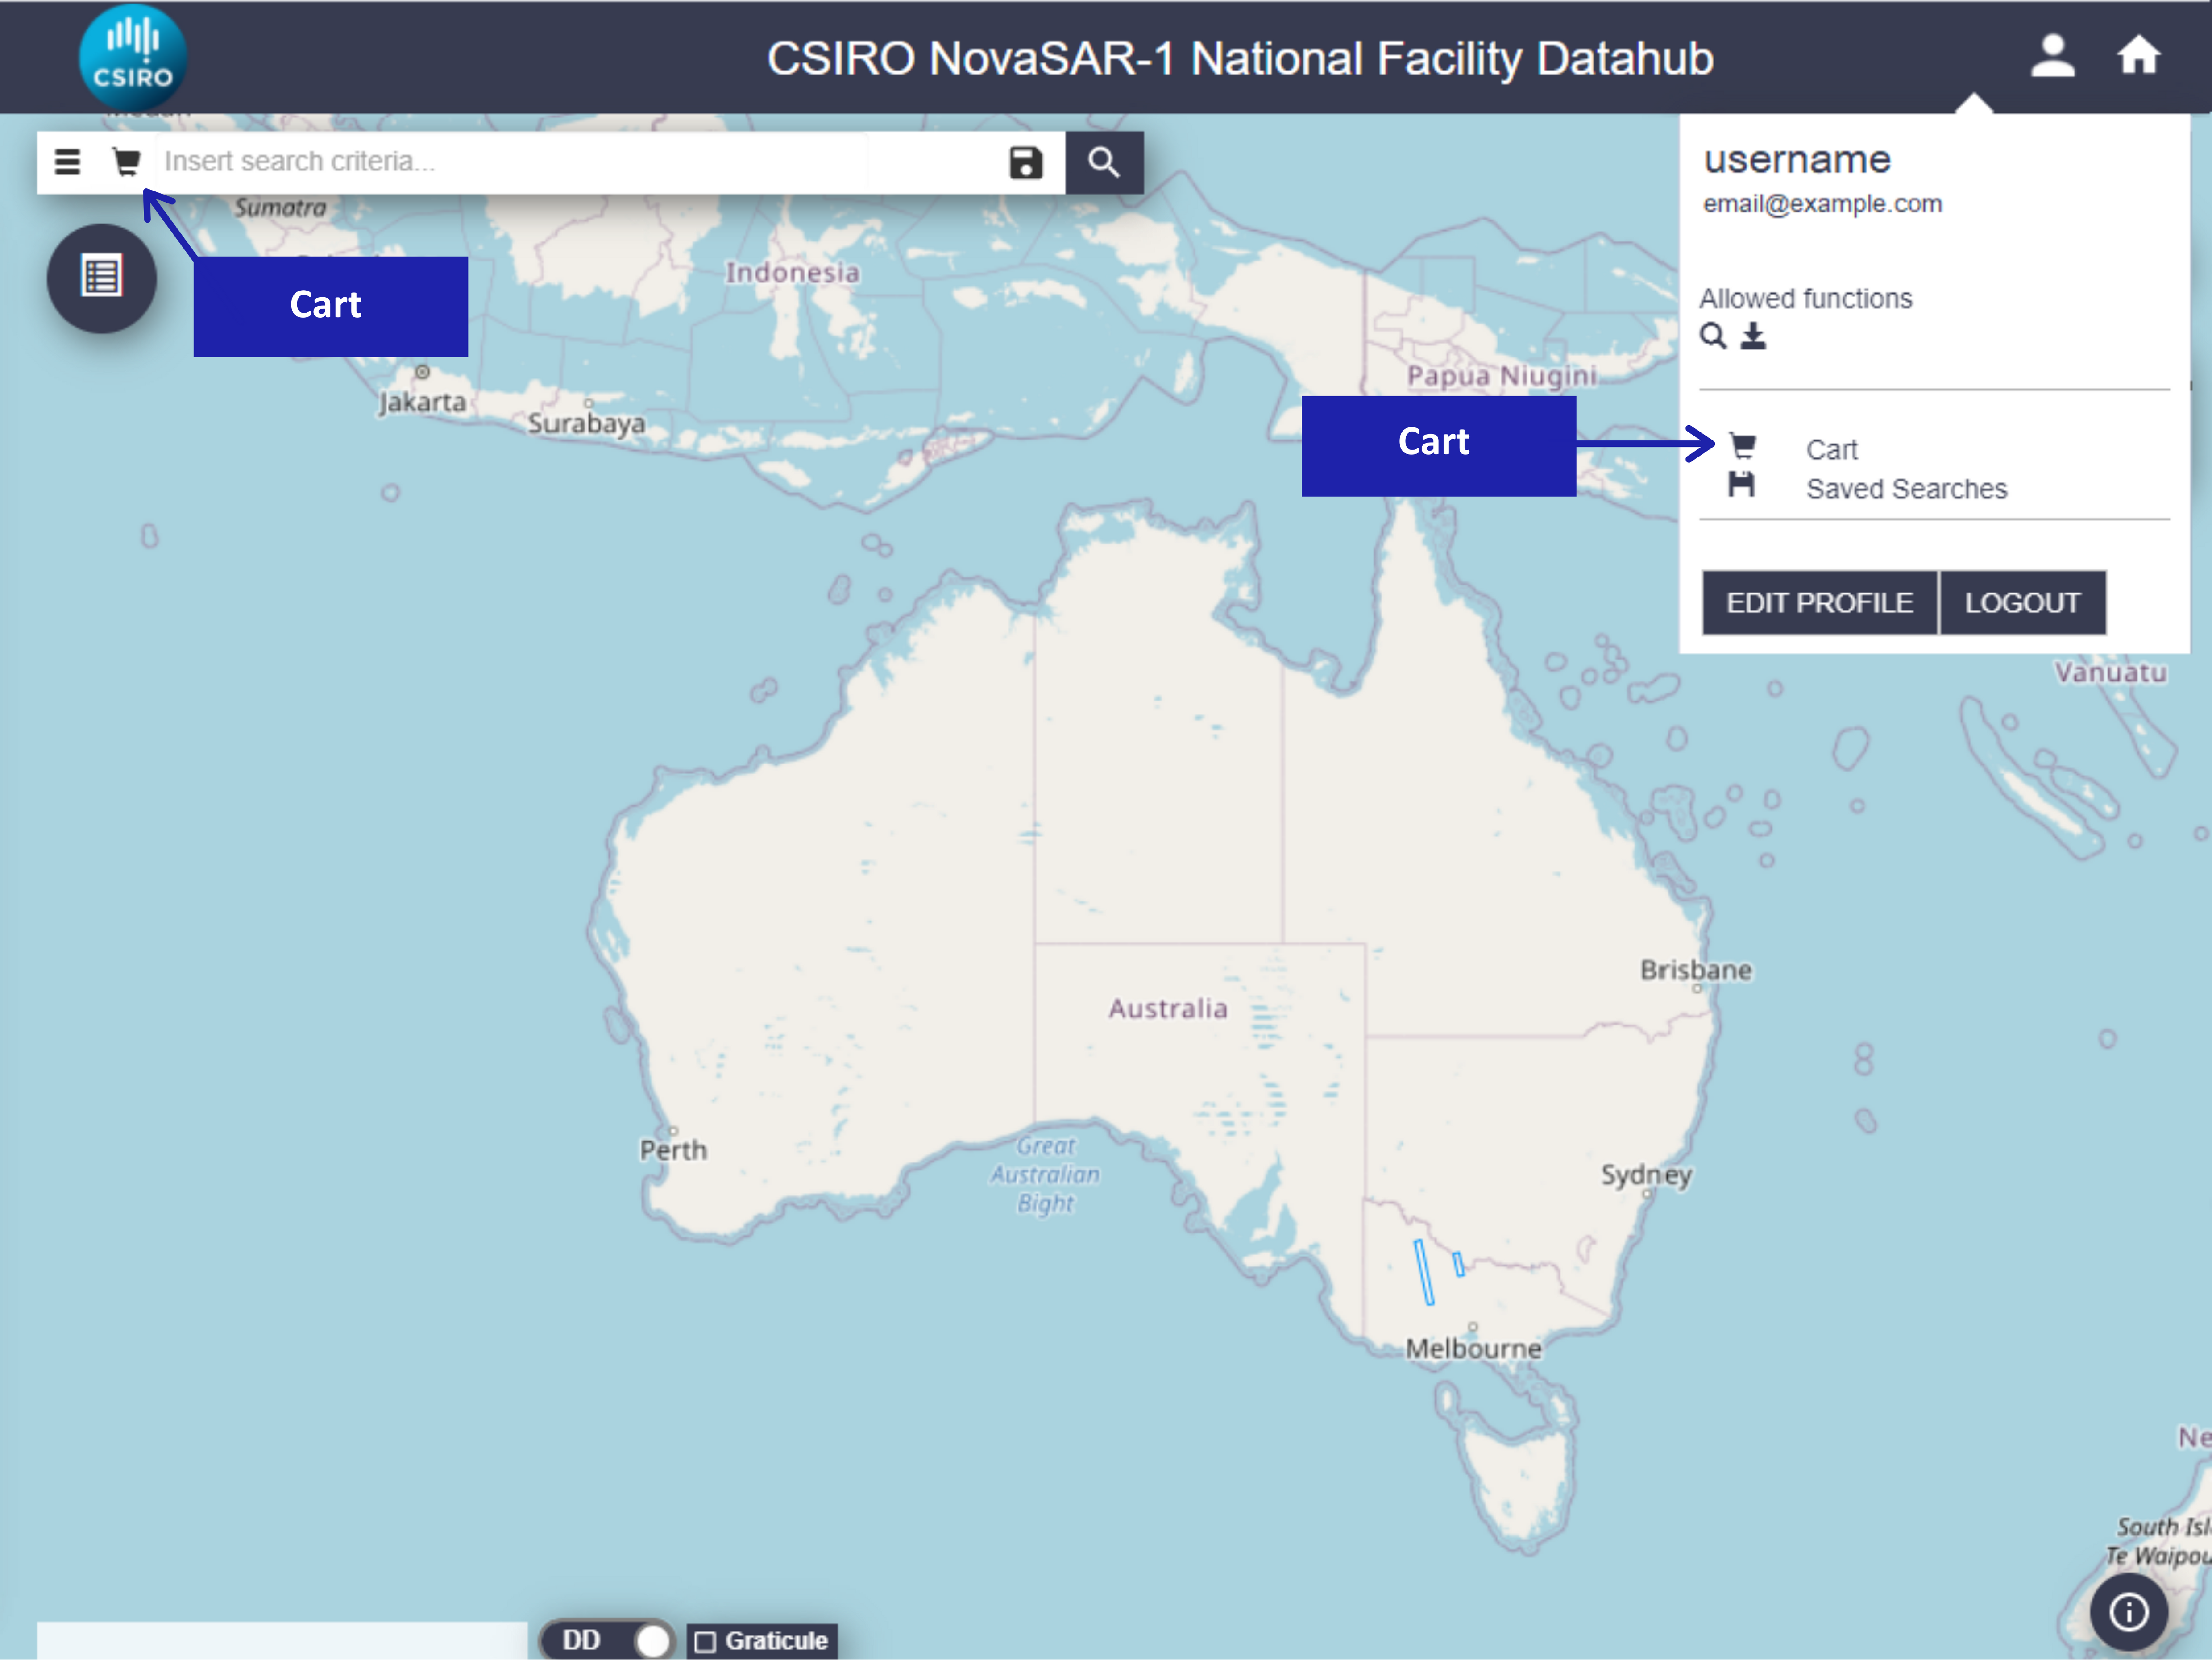
Task: Click the Australia map label
Action: tap(1167, 1008)
